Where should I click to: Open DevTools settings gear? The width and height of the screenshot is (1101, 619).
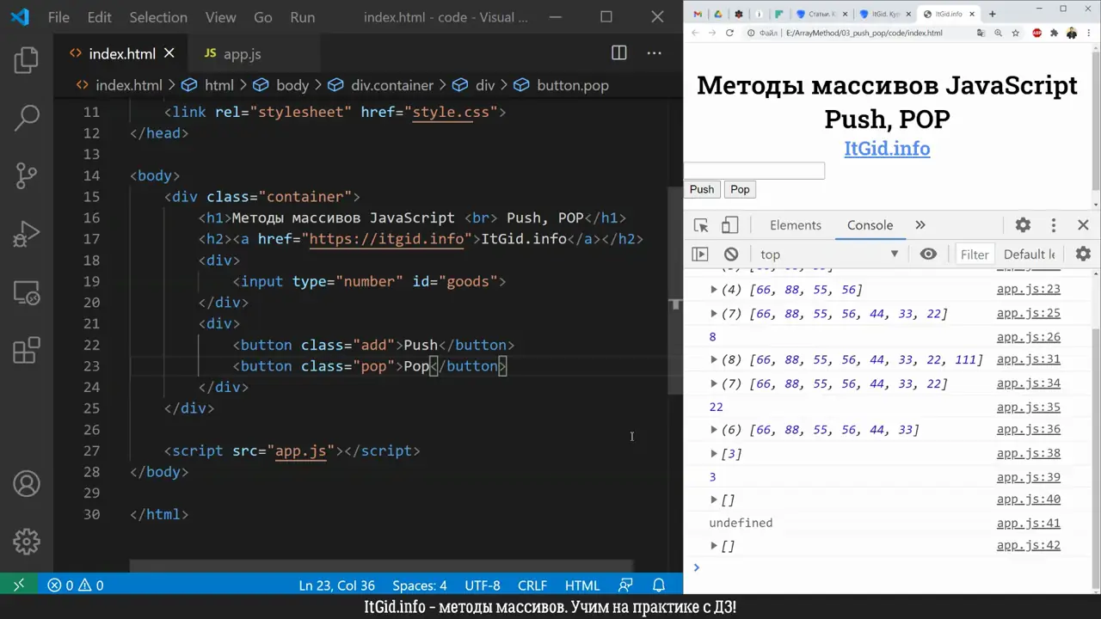click(x=1023, y=224)
